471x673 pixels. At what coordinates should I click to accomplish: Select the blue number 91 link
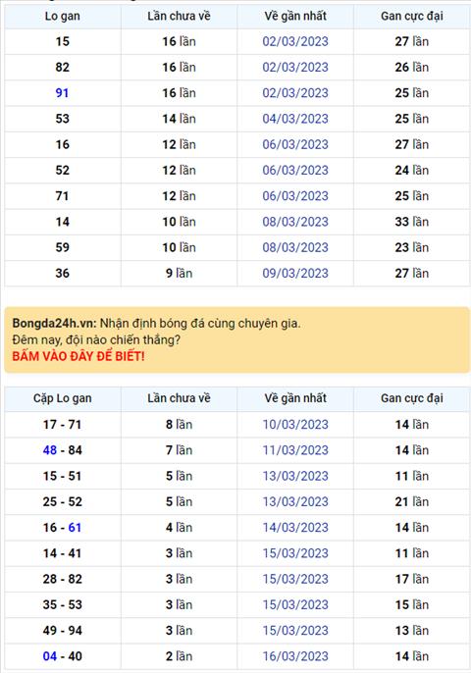point(62,93)
